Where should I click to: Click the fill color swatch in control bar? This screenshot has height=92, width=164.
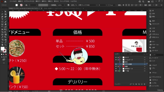coord(17,5)
